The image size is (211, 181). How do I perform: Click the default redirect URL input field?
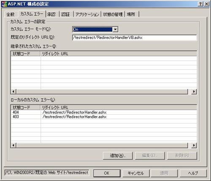(134, 38)
